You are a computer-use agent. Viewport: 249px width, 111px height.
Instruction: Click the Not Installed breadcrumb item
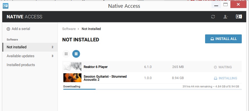(x=91, y=29)
